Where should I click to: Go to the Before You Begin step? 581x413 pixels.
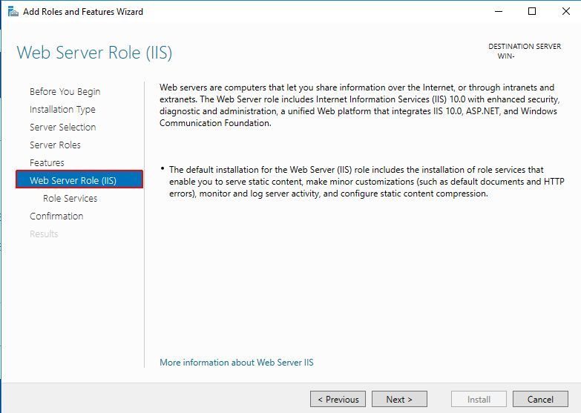point(65,92)
